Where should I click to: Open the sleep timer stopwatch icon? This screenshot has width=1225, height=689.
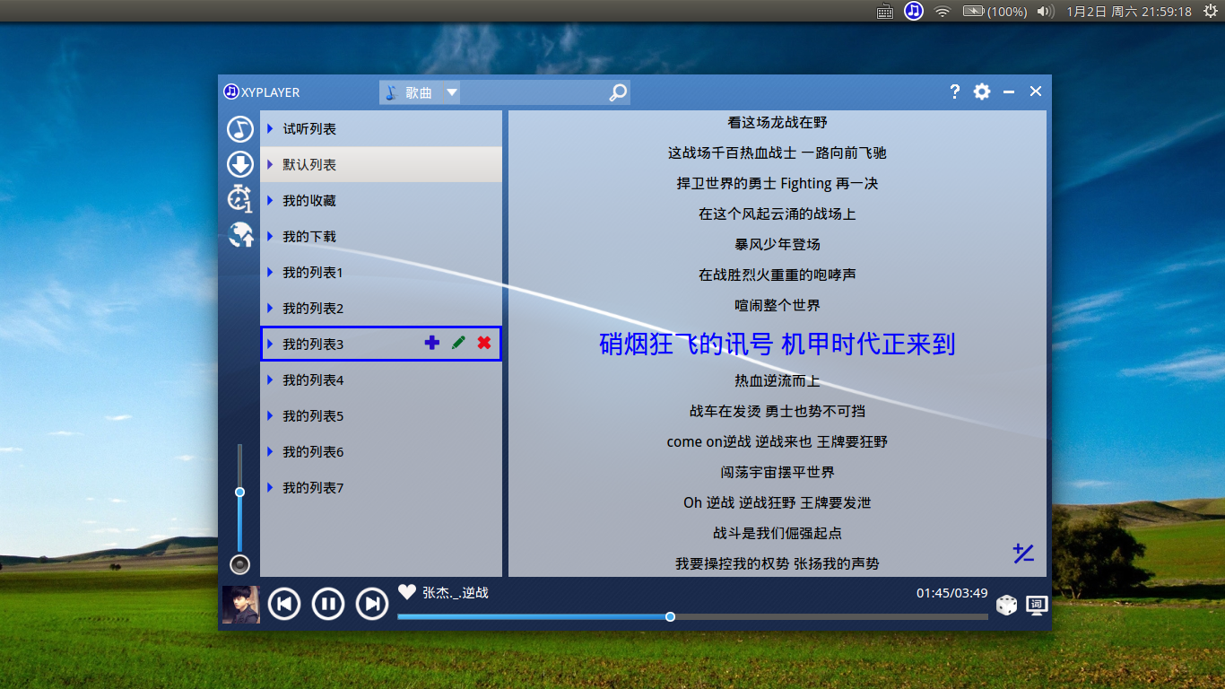point(239,198)
